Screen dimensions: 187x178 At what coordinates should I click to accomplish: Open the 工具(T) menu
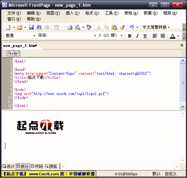point(112,13)
